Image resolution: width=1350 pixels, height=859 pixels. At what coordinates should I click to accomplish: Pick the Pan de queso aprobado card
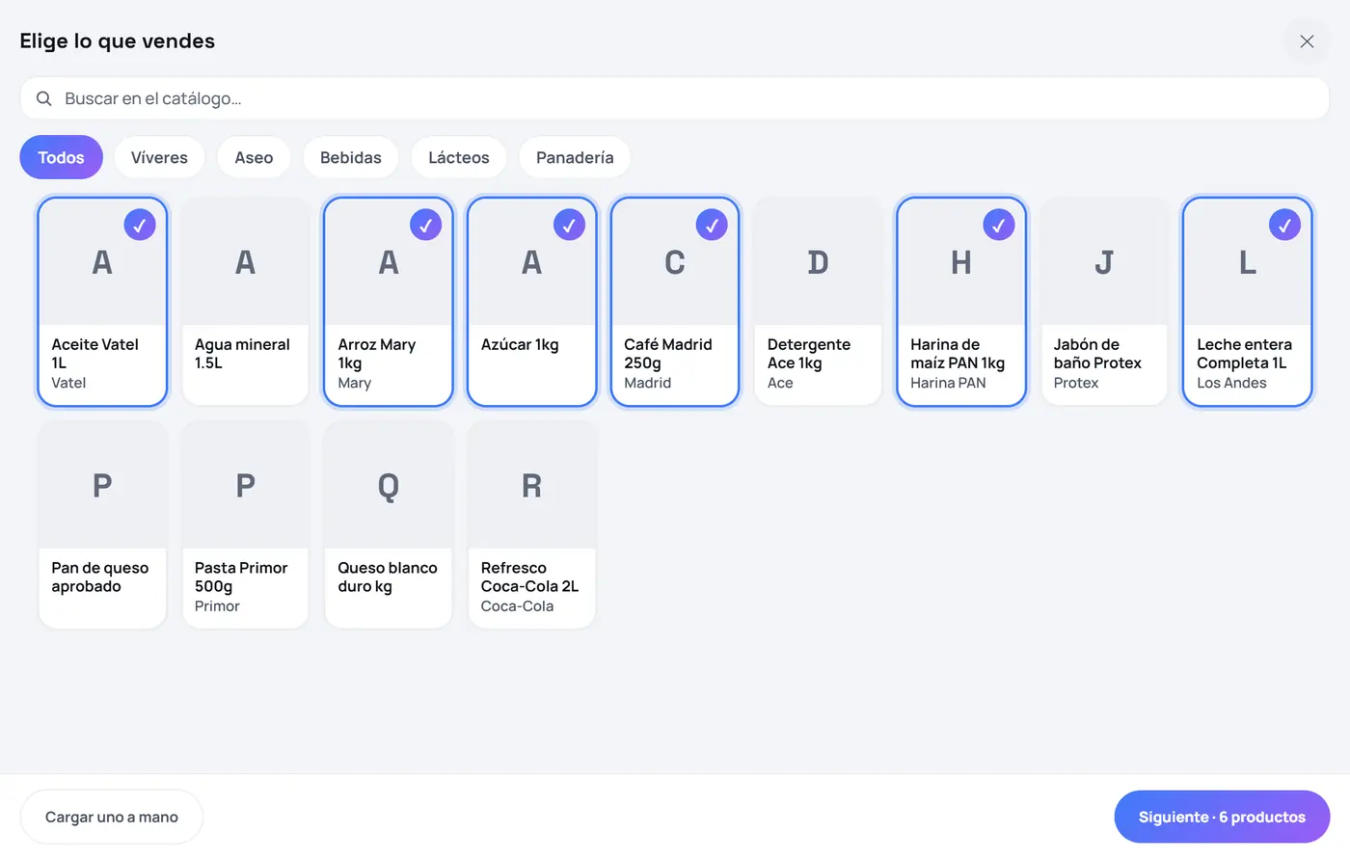tap(102, 525)
